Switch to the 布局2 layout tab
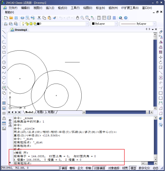 [x=51, y=112]
